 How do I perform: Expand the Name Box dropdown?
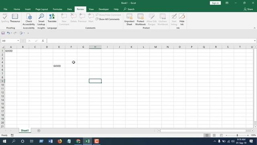tap(18, 41)
